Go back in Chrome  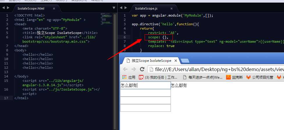coord(125,69)
